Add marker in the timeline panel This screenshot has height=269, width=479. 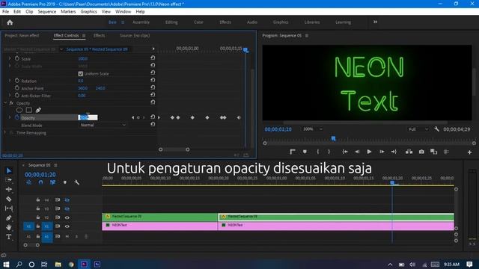click(x=65, y=182)
